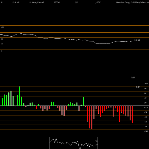Click the last red bar at right end
Viewport: 149px width, 149px height.
(x=132, y=114)
